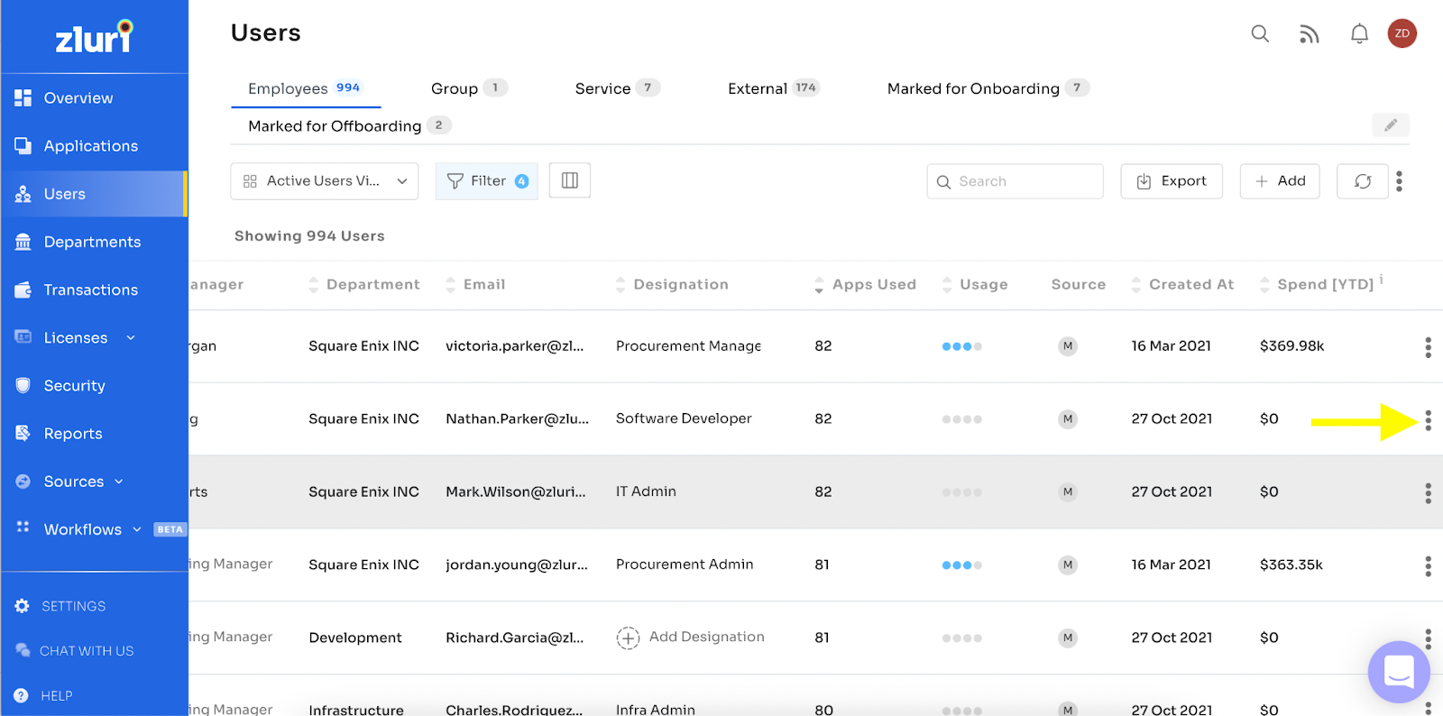Open Reports in sidebar
The width and height of the screenshot is (1443, 716).
(94, 433)
